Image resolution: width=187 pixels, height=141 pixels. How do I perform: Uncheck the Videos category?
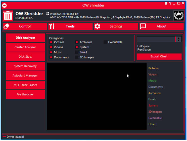[x=51, y=47]
